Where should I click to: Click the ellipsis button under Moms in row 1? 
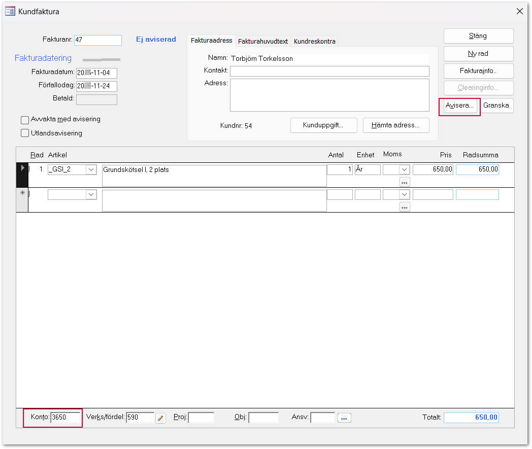pos(405,182)
